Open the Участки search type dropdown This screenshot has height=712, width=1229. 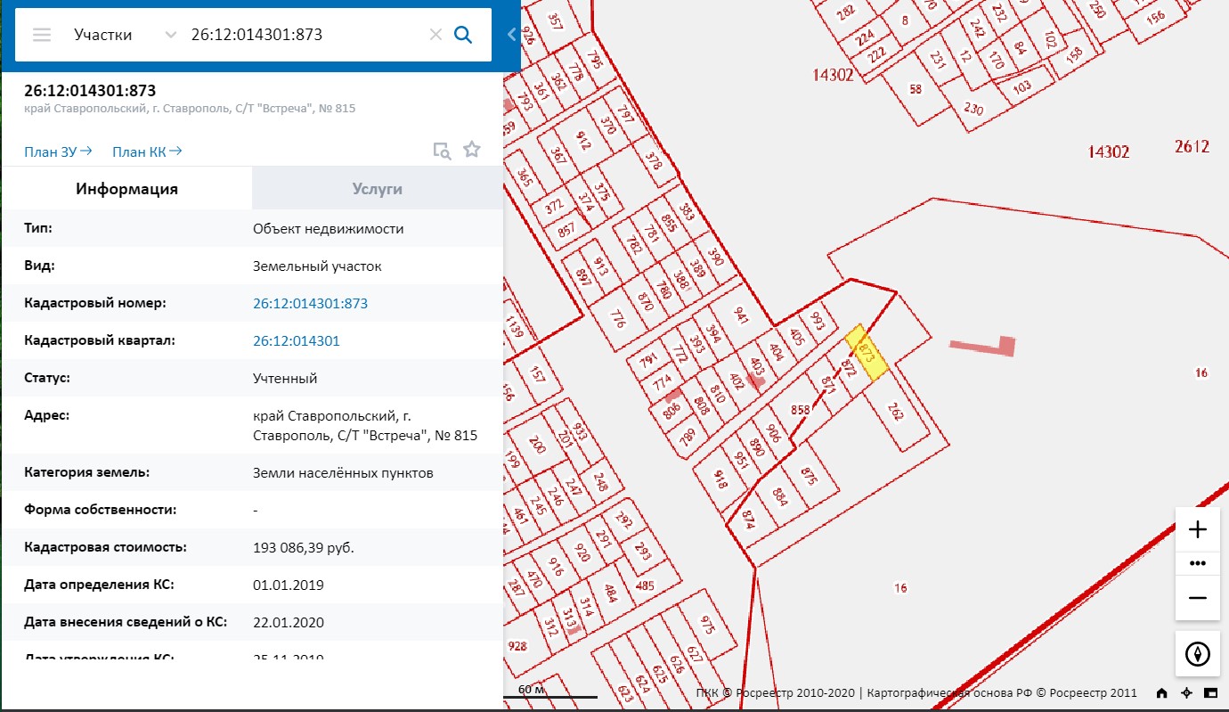coord(125,35)
